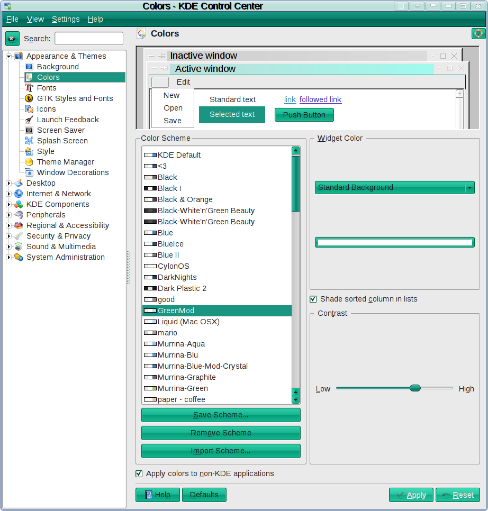Click the KDE Components icon
Viewport: 488px width, 511px height.
[x=19, y=204]
